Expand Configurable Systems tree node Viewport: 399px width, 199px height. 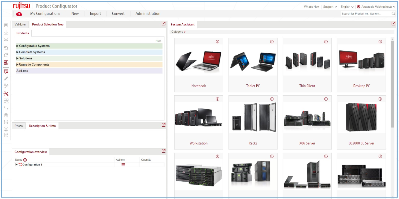[x=17, y=46]
